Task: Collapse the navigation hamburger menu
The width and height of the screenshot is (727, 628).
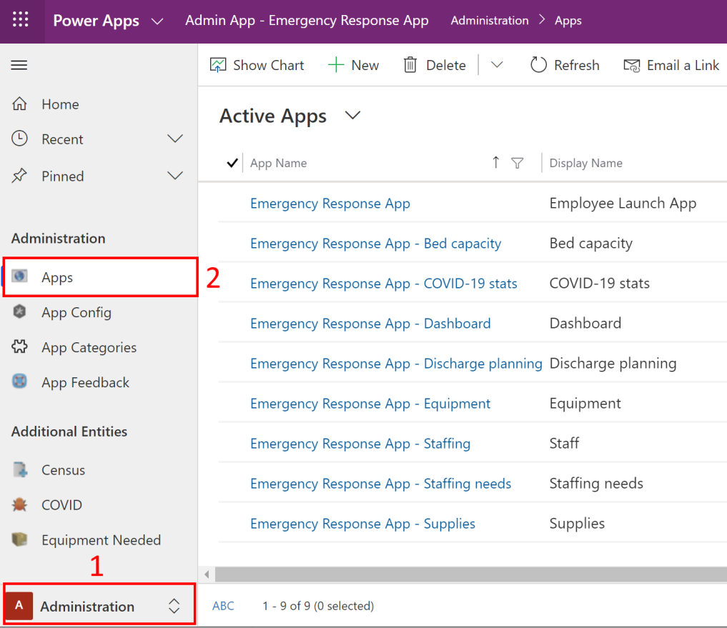Action: click(x=19, y=65)
